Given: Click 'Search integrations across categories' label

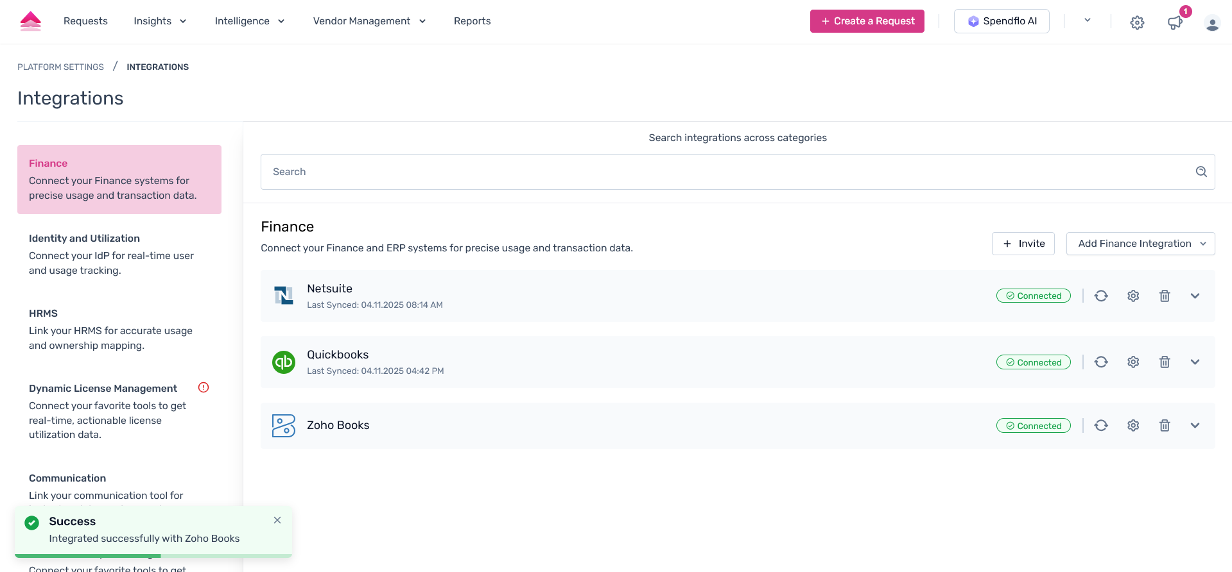Looking at the screenshot, I should point(738,138).
